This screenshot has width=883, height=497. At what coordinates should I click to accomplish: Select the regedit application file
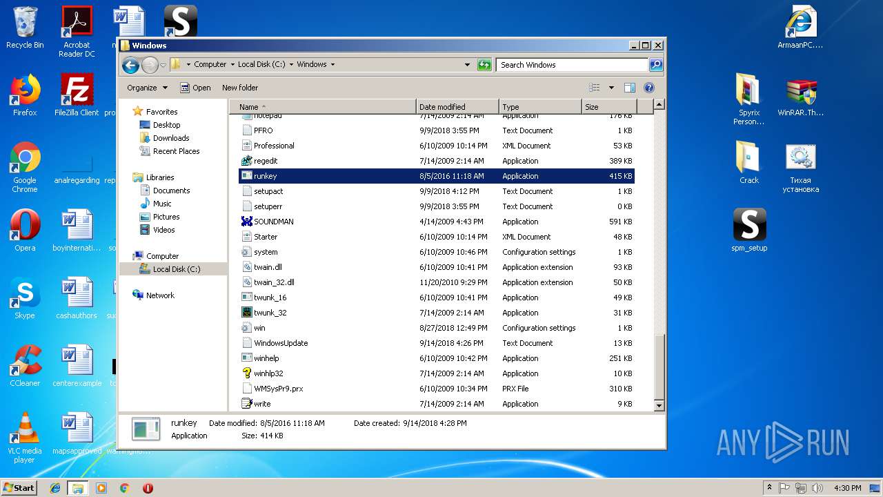437,161
